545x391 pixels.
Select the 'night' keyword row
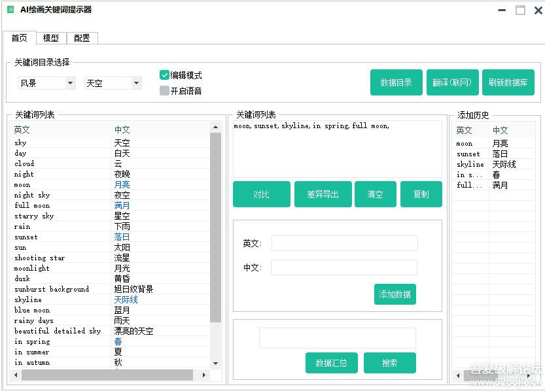point(111,174)
